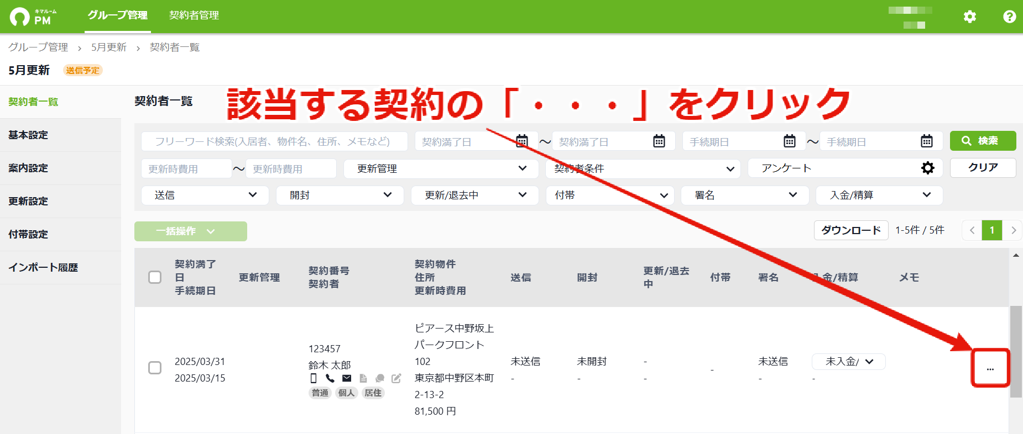Click the クリア button

(x=983, y=168)
